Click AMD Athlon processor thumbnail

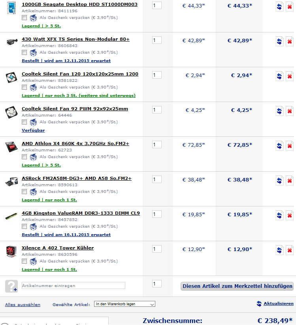11,147
